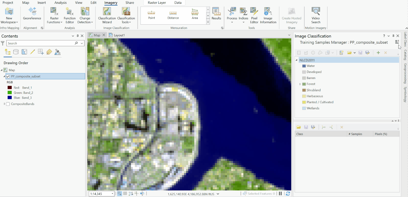408x197 pixels.
Task: Open mensuration Results
Action: (x=216, y=14)
